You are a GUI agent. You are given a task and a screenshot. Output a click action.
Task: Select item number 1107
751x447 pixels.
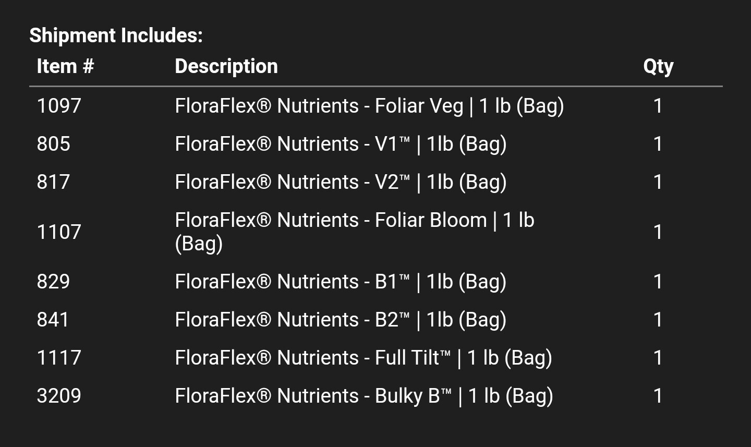(x=59, y=232)
